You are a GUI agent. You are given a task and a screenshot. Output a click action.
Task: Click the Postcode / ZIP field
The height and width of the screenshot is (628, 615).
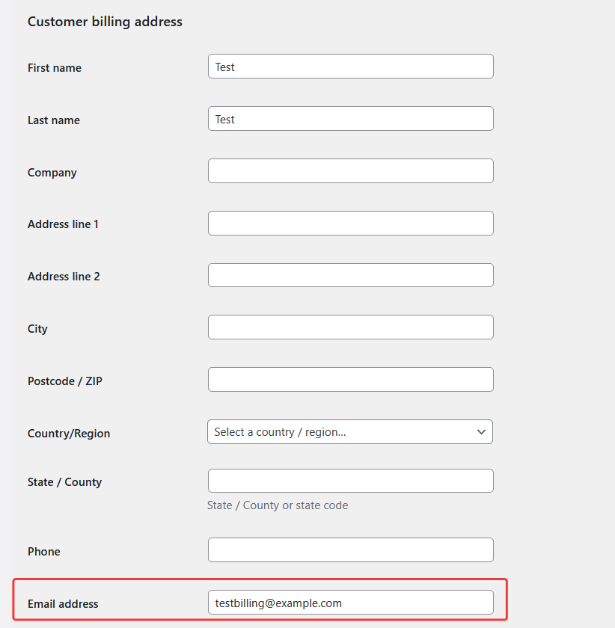click(350, 380)
